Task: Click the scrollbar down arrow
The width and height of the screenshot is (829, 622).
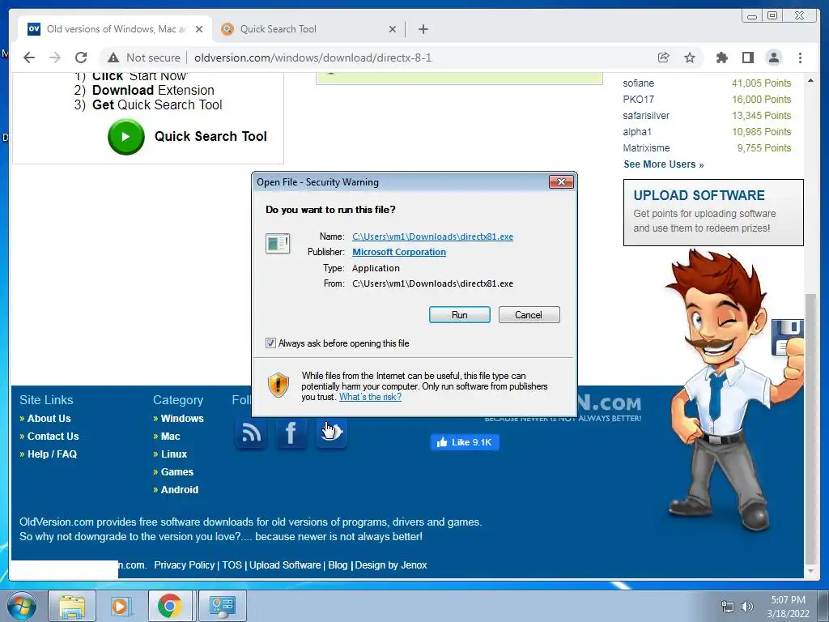Action: coord(810,571)
